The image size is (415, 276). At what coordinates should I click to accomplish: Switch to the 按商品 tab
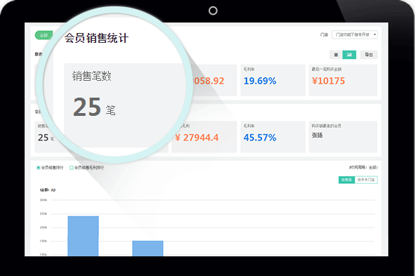click(346, 180)
